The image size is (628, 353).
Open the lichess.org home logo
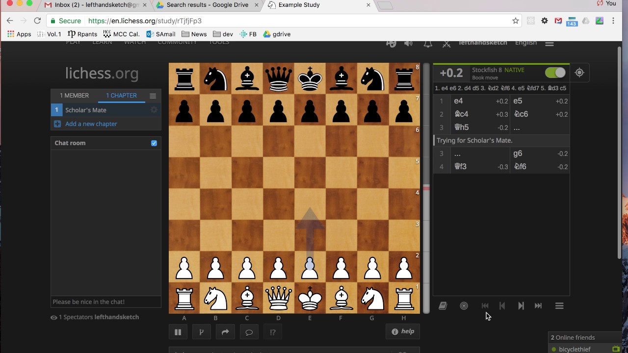click(102, 74)
